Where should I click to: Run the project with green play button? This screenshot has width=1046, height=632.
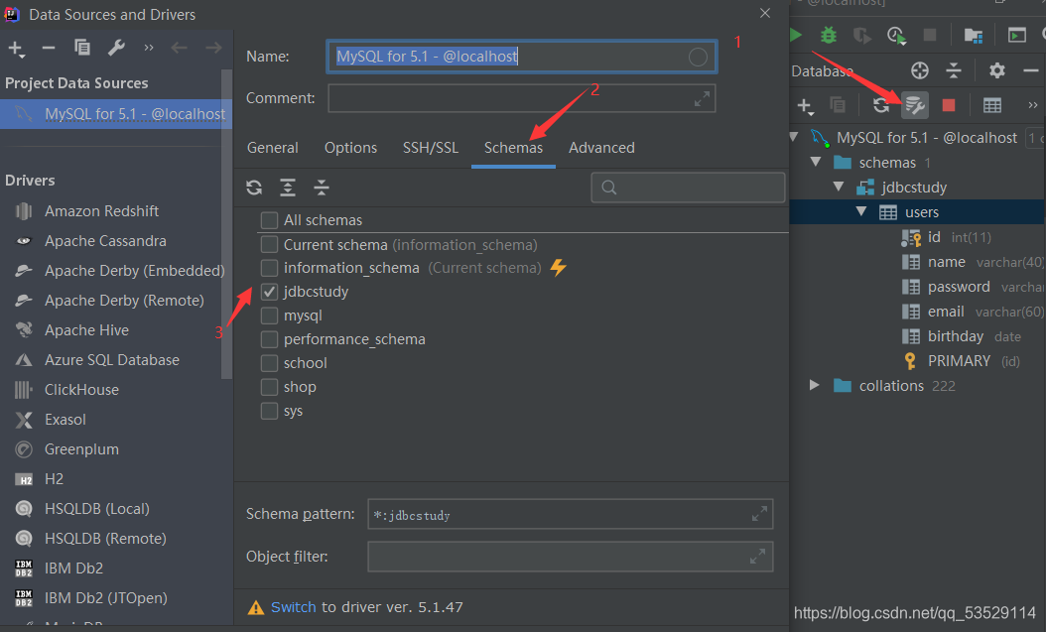click(x=795, y=35)
